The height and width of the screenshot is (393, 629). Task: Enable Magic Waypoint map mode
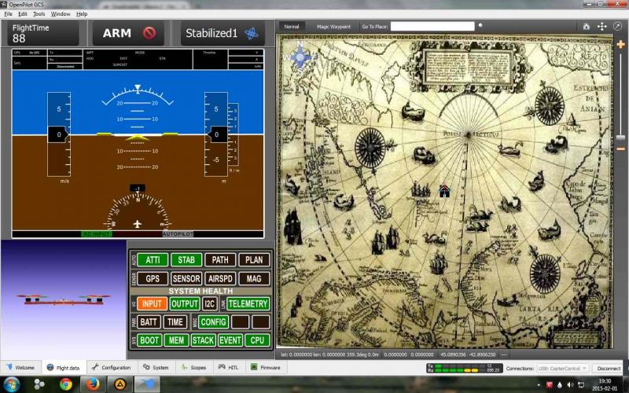pyautogui.click(x=333, y=26)
